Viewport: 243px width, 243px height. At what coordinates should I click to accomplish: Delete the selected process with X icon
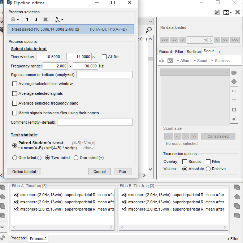45,19
